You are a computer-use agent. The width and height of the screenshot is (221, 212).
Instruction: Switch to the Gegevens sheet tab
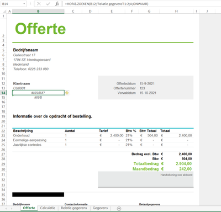pos(100,208)
